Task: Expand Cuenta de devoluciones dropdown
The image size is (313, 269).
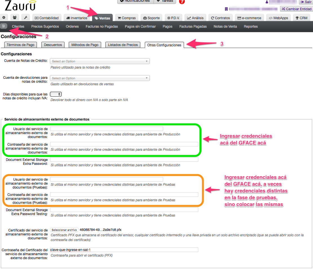Action: click(x=100, y=78)
